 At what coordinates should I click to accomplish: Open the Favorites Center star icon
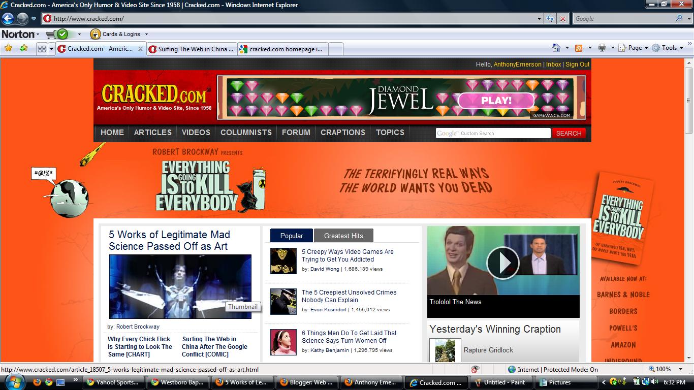(8, 48)
